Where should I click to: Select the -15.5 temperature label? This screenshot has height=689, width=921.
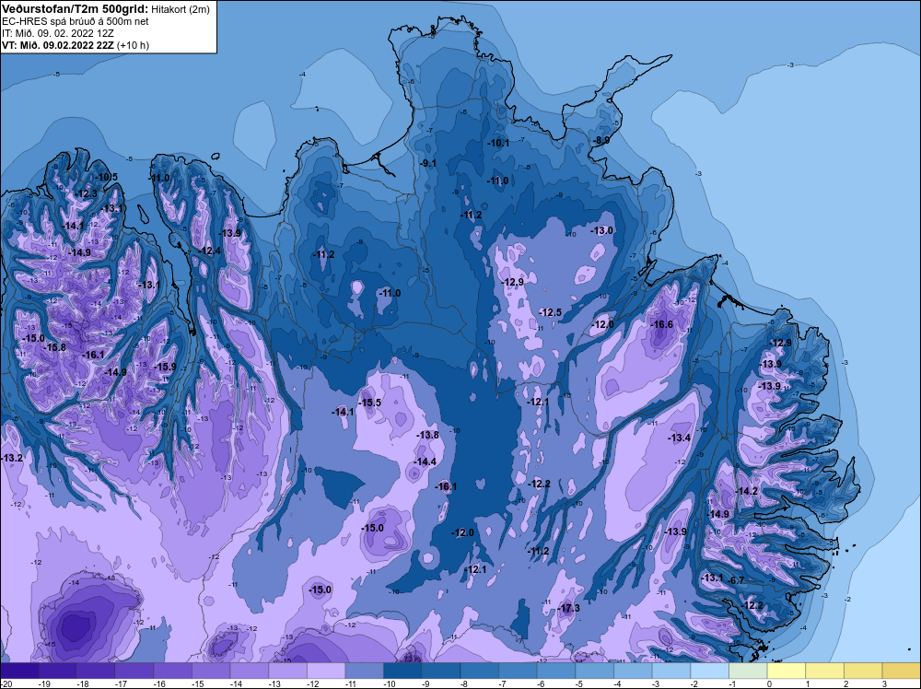[370, 403]
